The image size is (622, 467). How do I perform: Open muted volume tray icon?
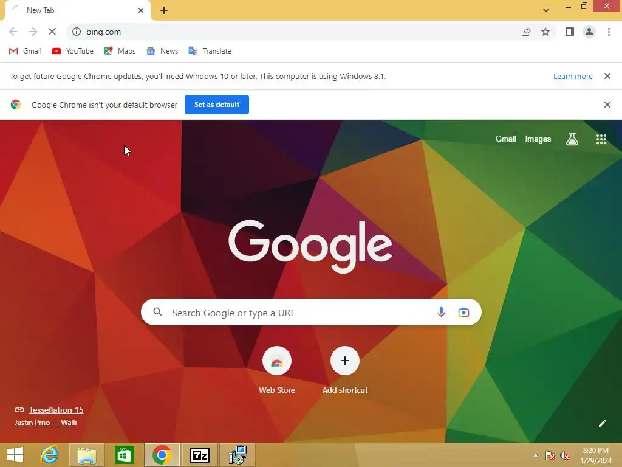tap(565, 455)
